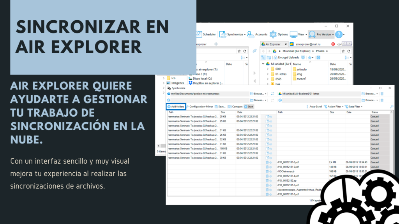Select DropBox air explorer drive
The width and height of the screenshot is (399, 224).
(x=206, y=83)
